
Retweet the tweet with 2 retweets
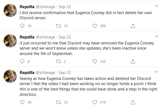coord(58,61)
